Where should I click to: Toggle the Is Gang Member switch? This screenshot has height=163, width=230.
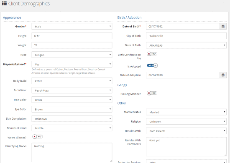coord(152,93)
